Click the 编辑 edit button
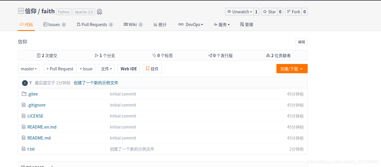 302,42
